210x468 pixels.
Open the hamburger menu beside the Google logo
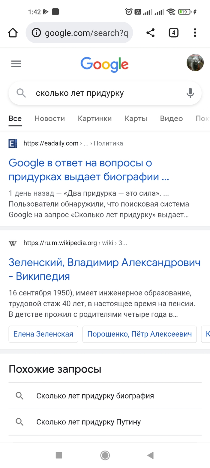(x=16, y=63)
